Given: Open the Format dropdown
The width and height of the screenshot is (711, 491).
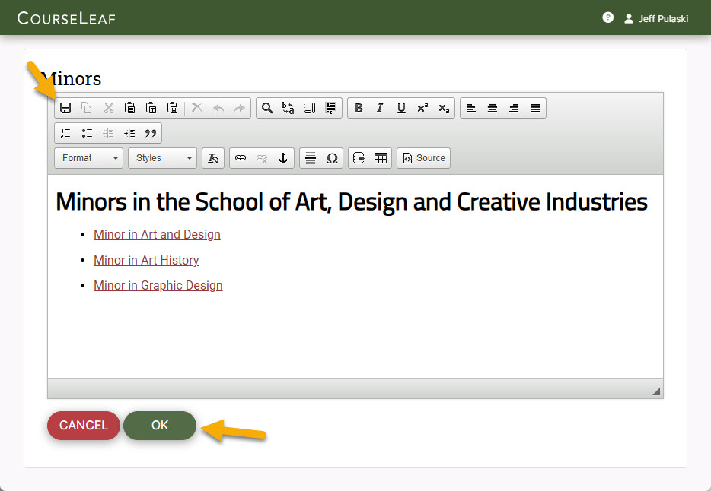Looking at the screenshot, I should coord(88,158).
